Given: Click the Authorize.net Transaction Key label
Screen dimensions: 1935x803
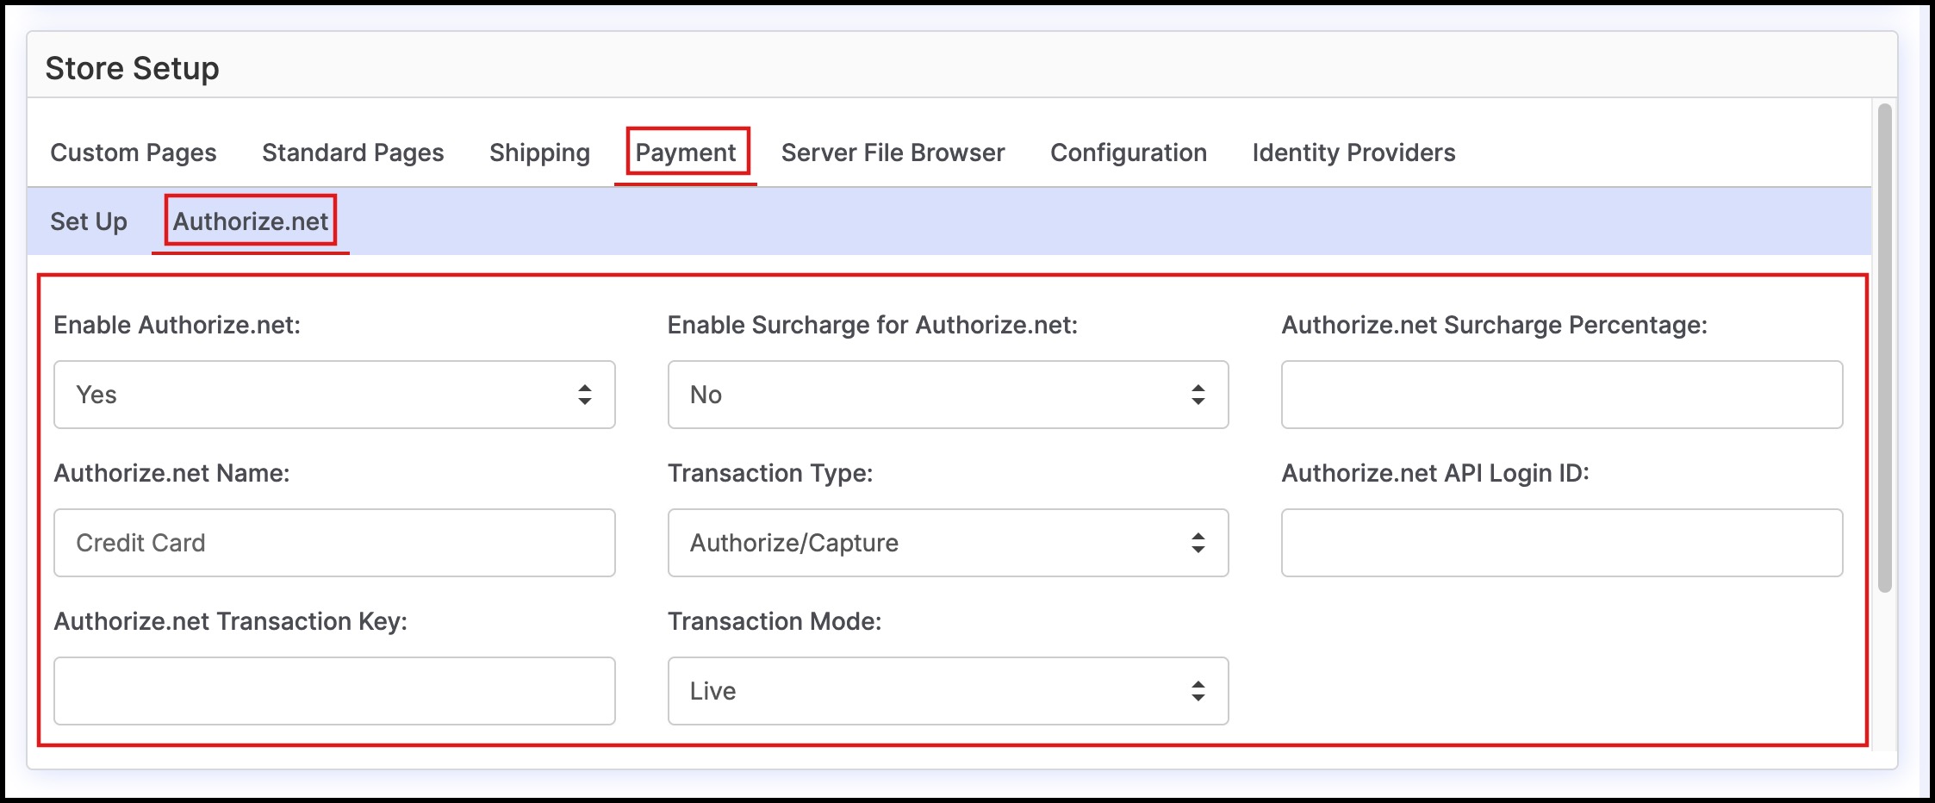Looking at the screenshot, I should [231, 621].
